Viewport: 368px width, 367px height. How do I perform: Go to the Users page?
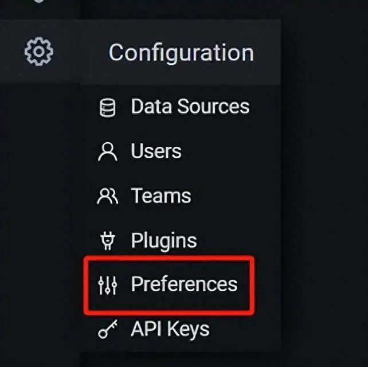click(x=156, y=151)
